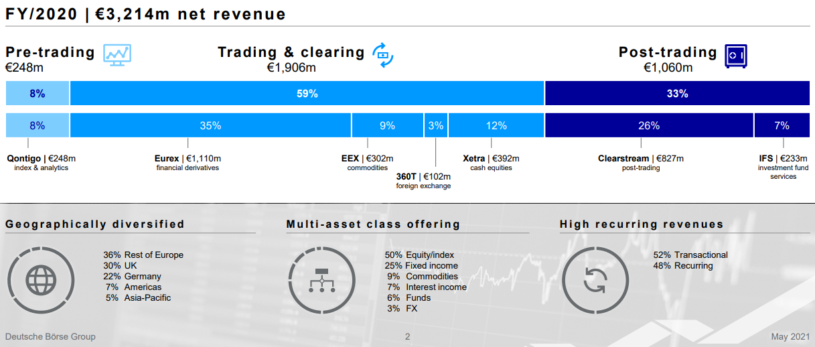
Task: Select the '5% Asia-Pacific' line
Action: coord(138,298)
